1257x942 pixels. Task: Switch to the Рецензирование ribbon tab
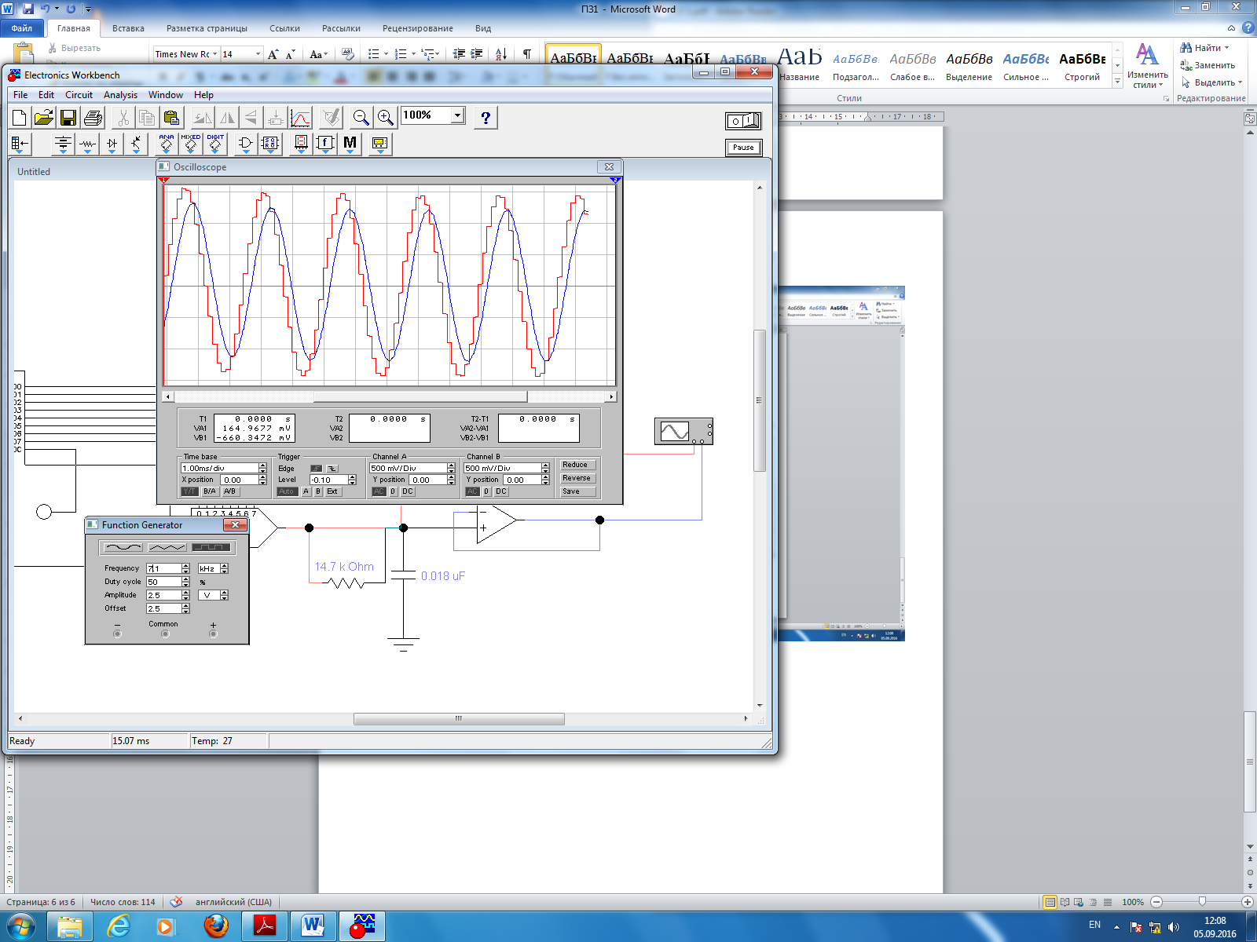[417, 28]
